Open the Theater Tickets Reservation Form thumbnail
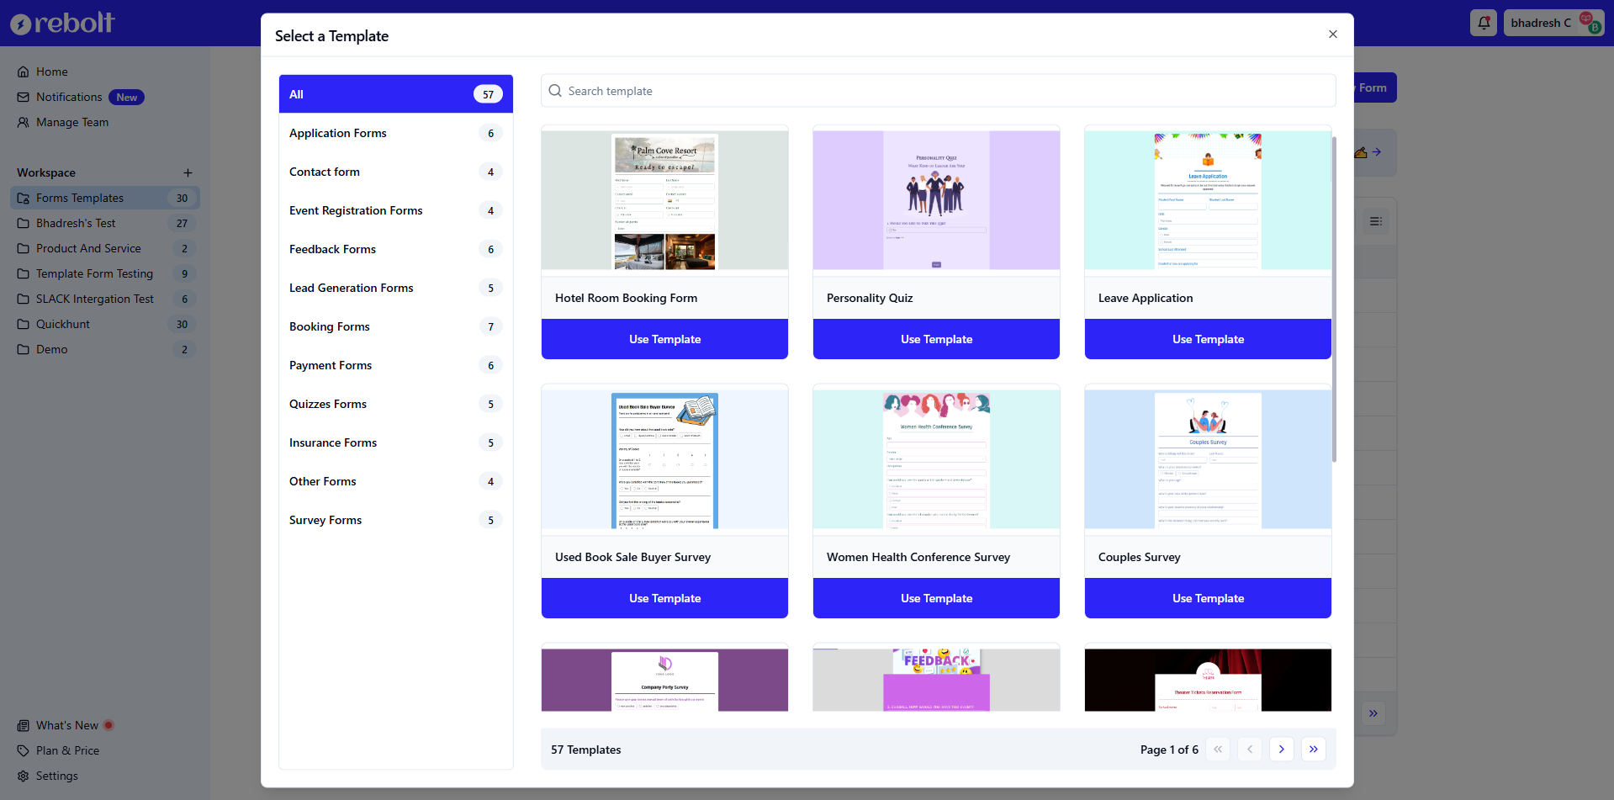 click(1208, 680)
